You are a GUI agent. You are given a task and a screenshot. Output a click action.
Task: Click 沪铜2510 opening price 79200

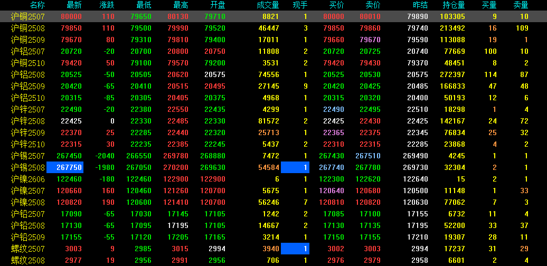(x=215, y=63)
